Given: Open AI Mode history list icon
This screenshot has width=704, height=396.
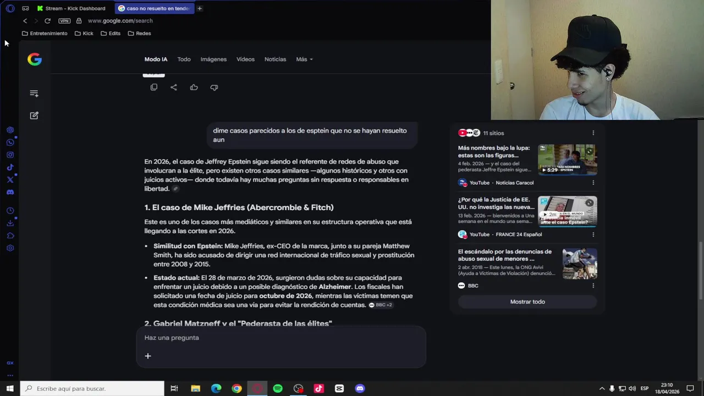Looking at the screenshot, I should (34, 94).
